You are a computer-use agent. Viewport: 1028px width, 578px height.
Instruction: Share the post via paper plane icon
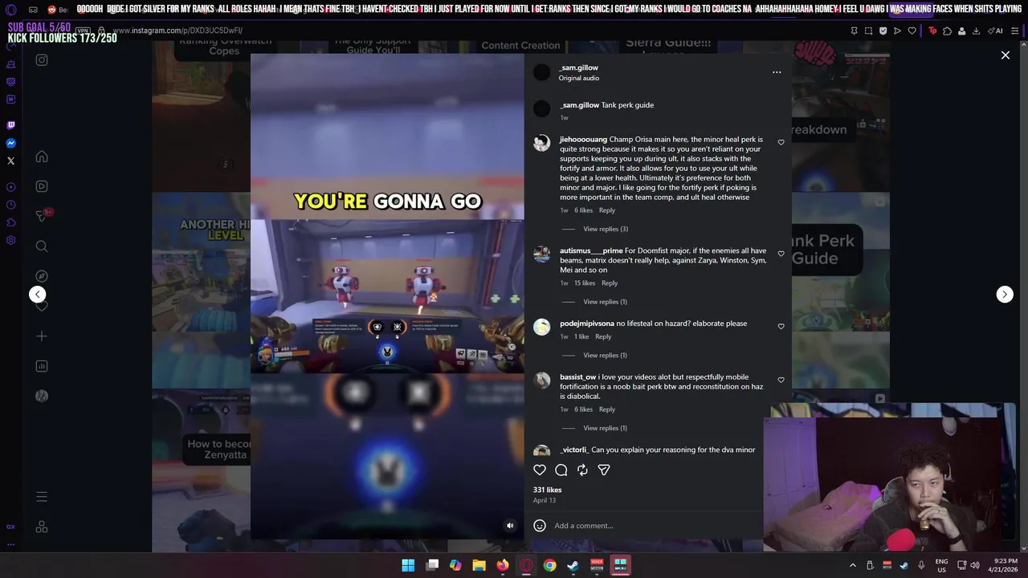604,470
